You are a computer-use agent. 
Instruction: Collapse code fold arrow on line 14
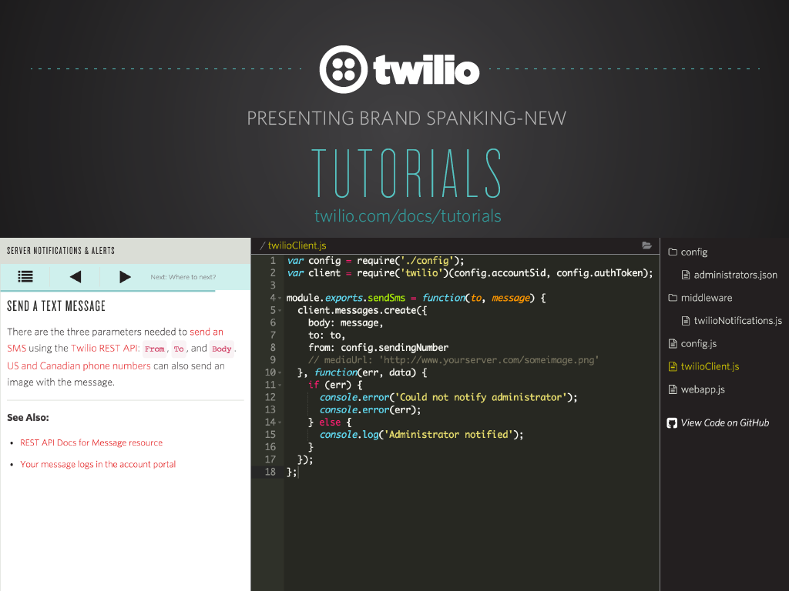[280, 422]
